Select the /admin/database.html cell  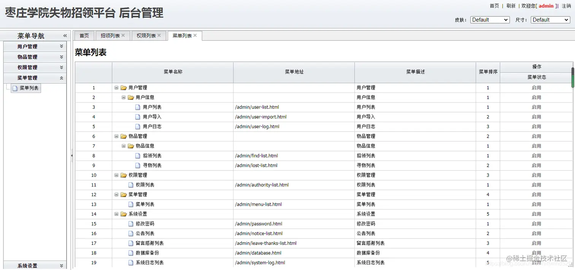[294, 253]
